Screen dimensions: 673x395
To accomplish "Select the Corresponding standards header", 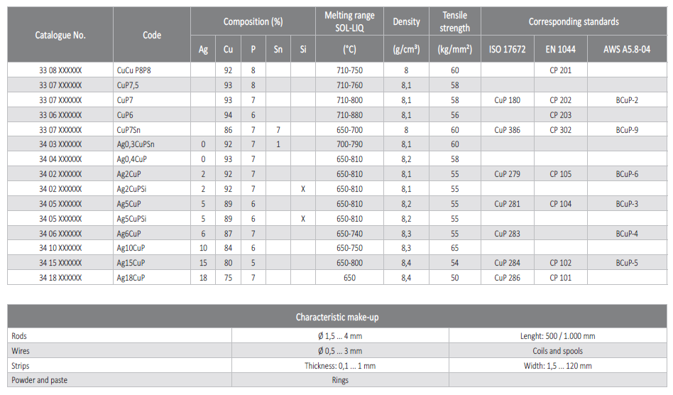I will pyautogui.click(x=574, y=21).
